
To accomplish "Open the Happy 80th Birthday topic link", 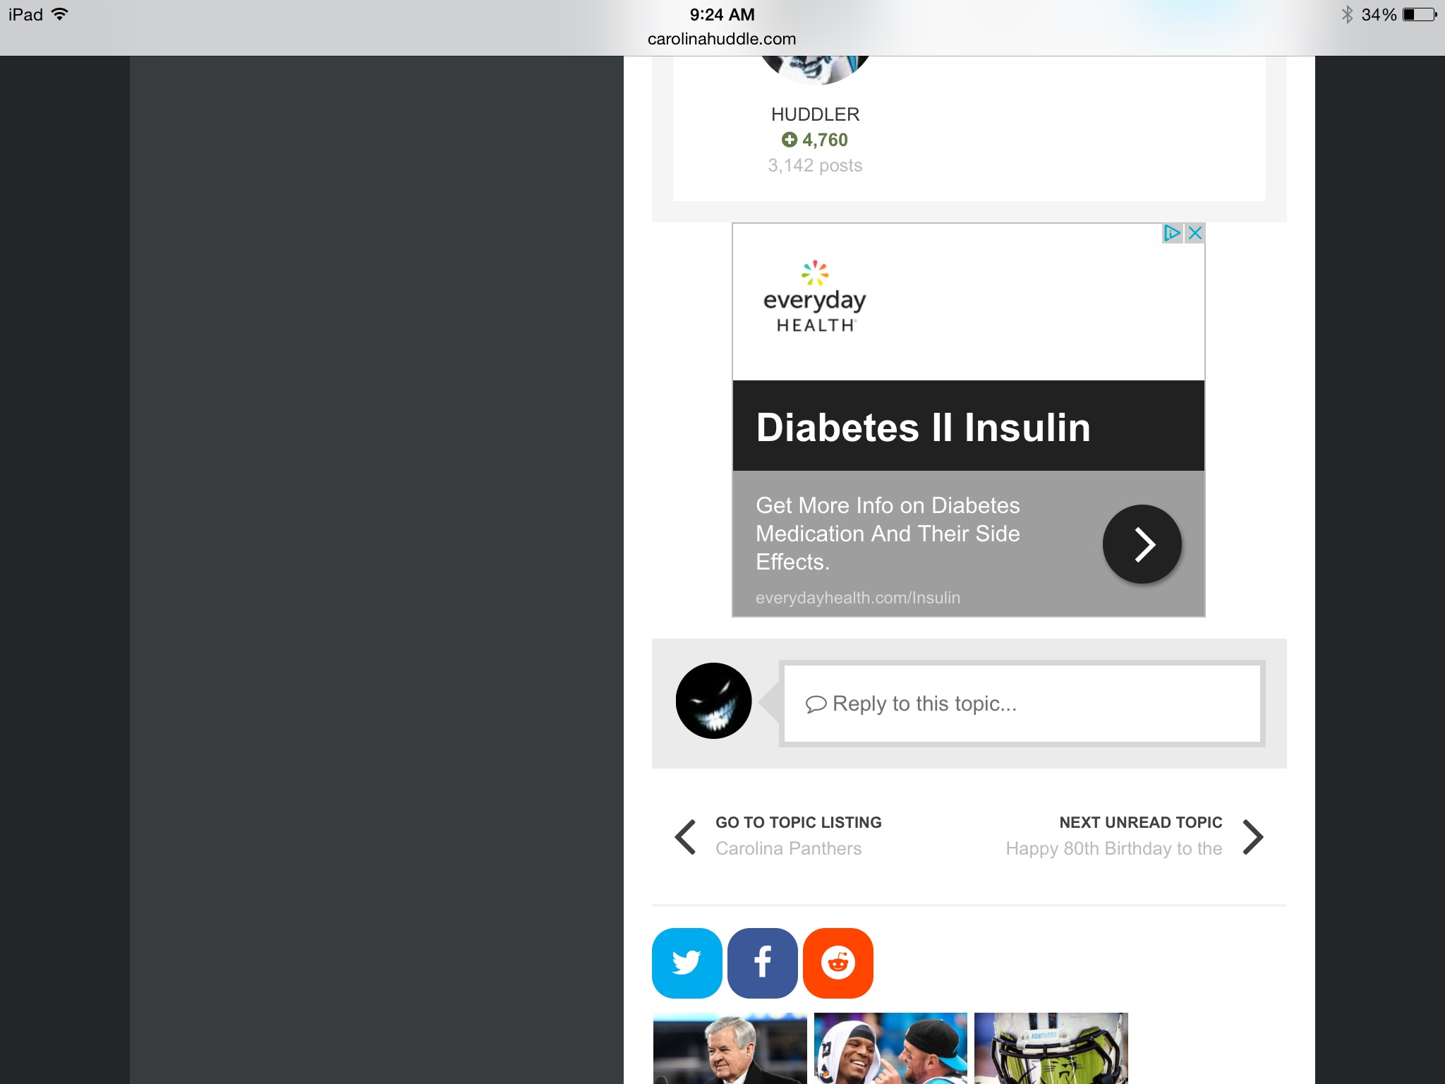I will [x=1113, y=848].
